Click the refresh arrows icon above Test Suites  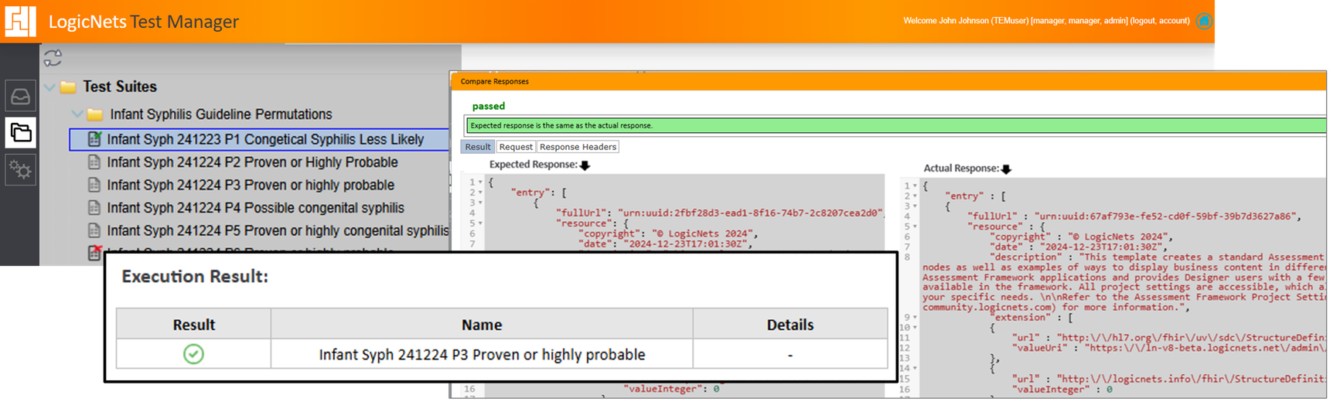click(53, 58)
